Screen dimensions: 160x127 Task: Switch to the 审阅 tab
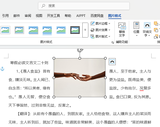pyautogui.click(x=28, y=16)
